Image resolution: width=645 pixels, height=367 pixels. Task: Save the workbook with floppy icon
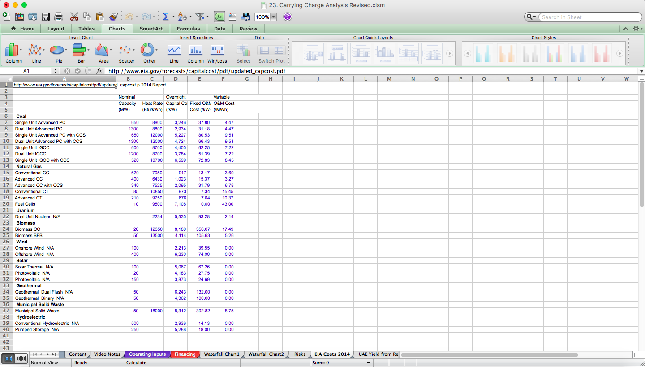[x=46, y=17]
